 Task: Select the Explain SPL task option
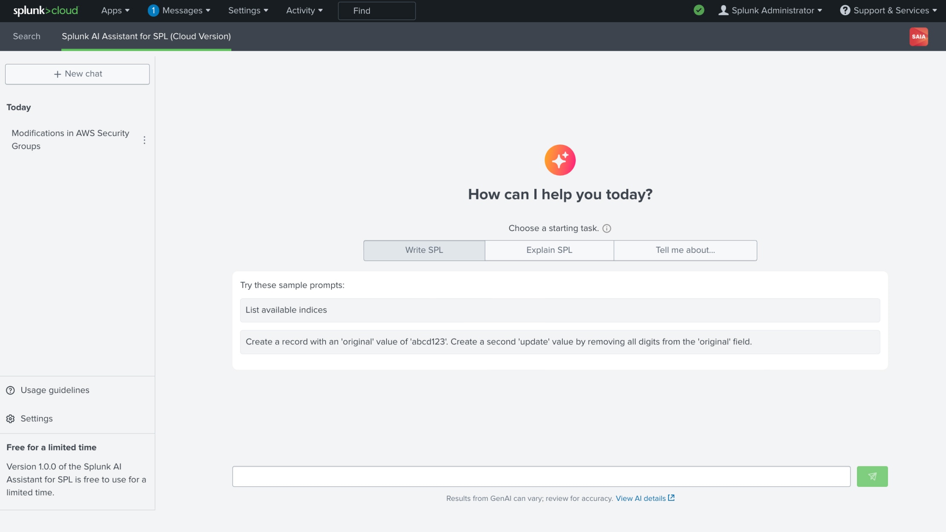click(549, 250)
